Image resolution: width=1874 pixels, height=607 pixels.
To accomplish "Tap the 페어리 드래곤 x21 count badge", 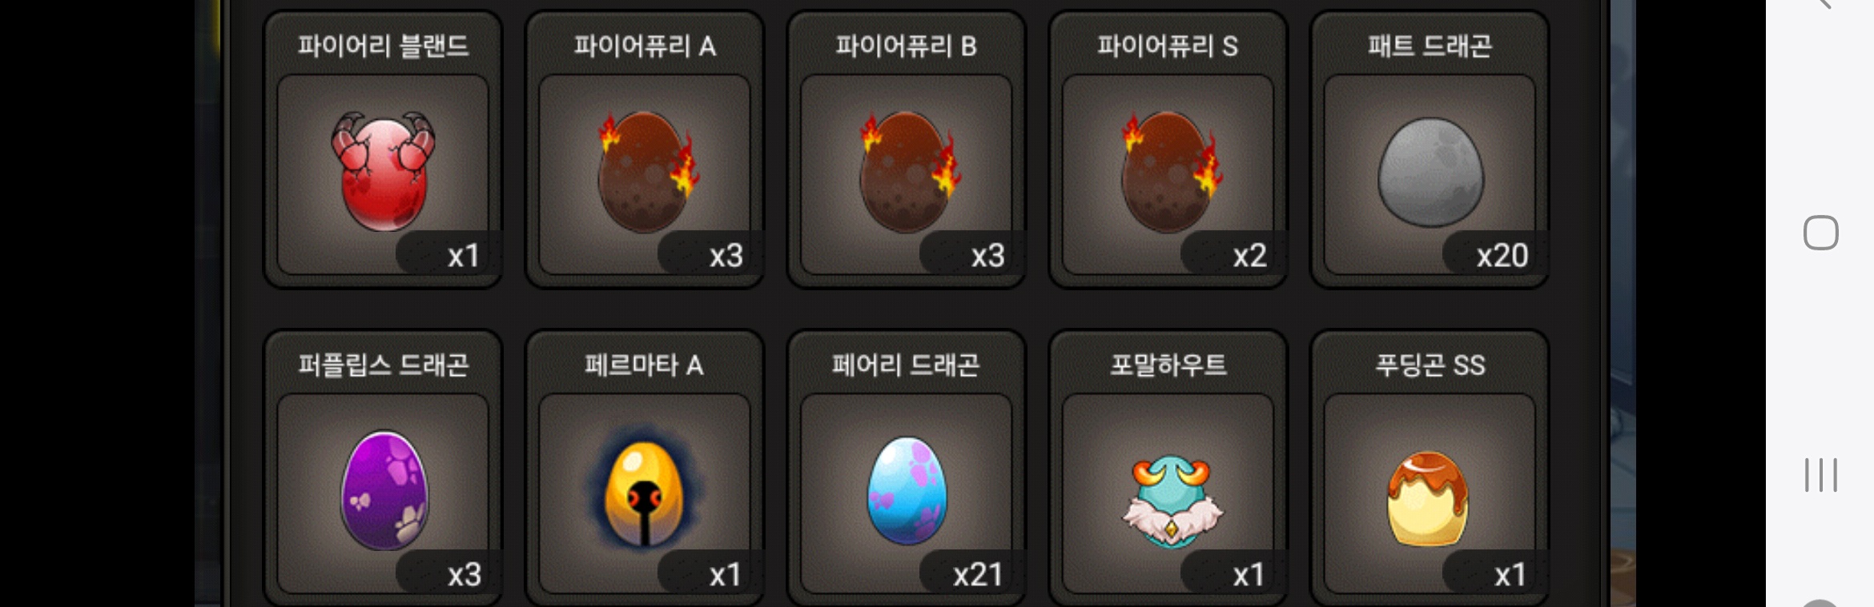I will 971,574.
